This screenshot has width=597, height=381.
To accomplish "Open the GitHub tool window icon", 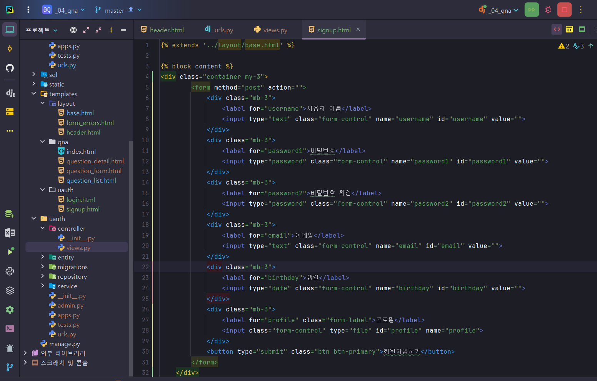I will [x=10, y=68].
